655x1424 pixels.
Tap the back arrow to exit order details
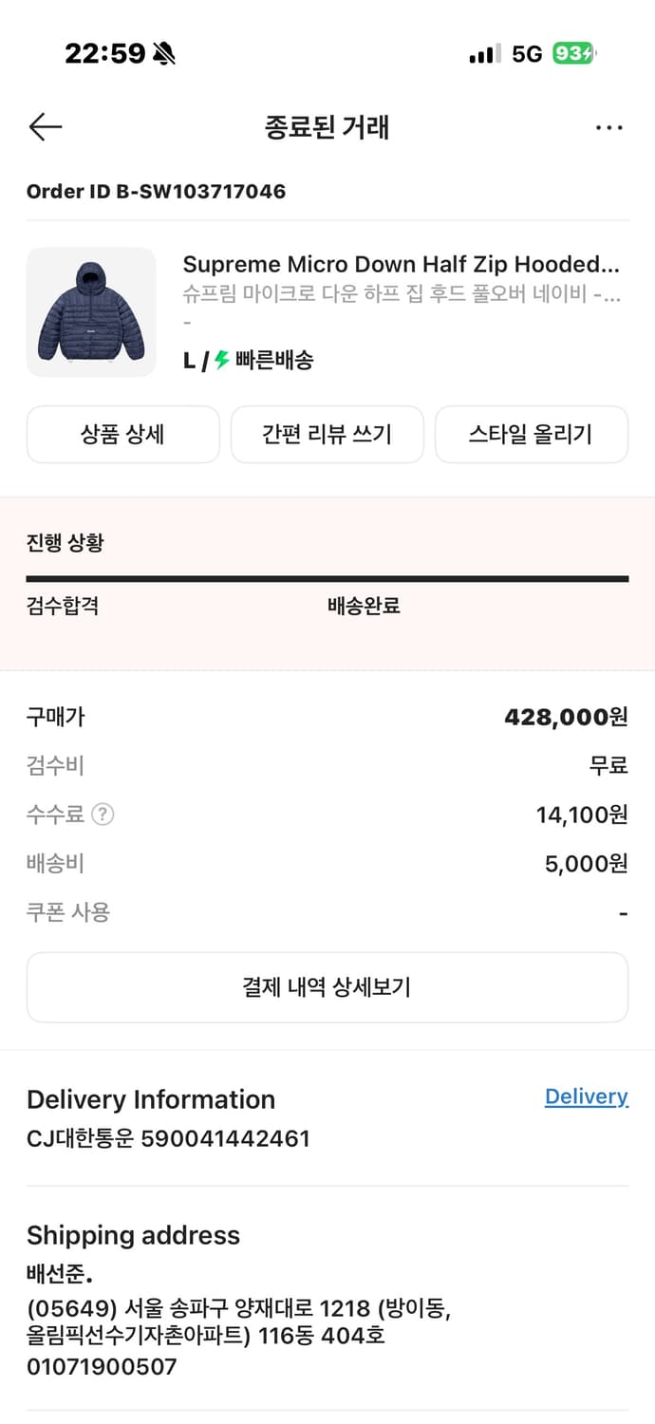click(45, 126)
